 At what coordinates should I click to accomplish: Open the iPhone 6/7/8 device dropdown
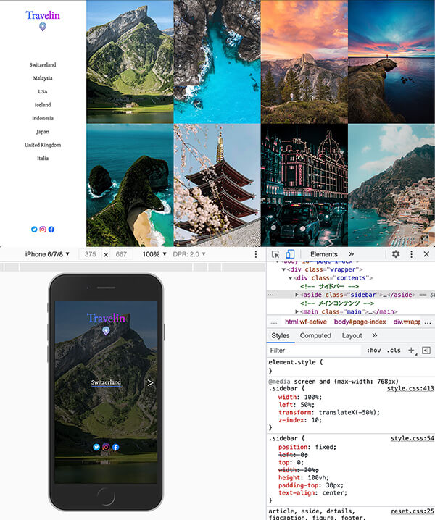[x=47, y=254]
